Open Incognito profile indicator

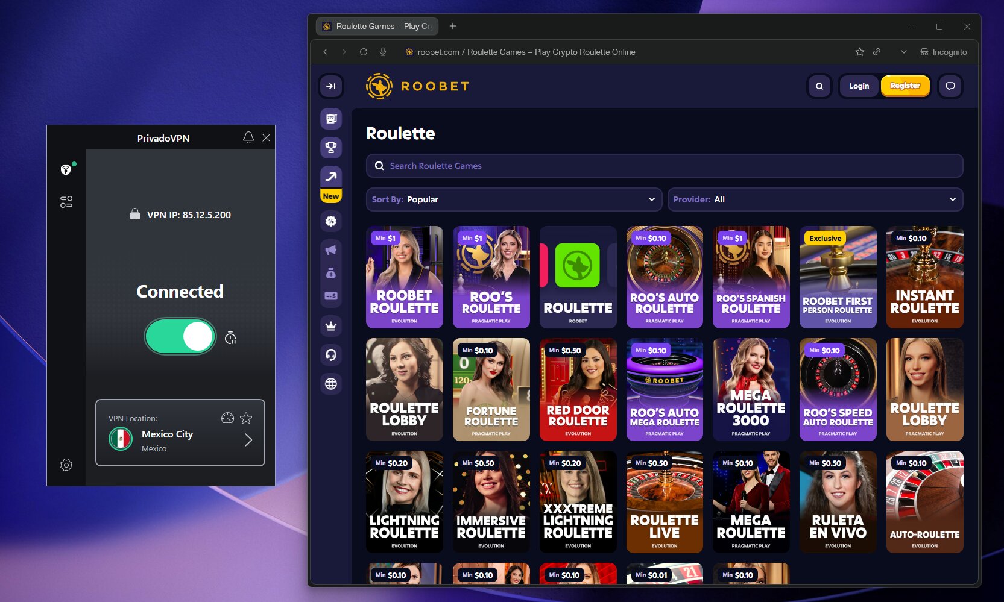[943, 52]
